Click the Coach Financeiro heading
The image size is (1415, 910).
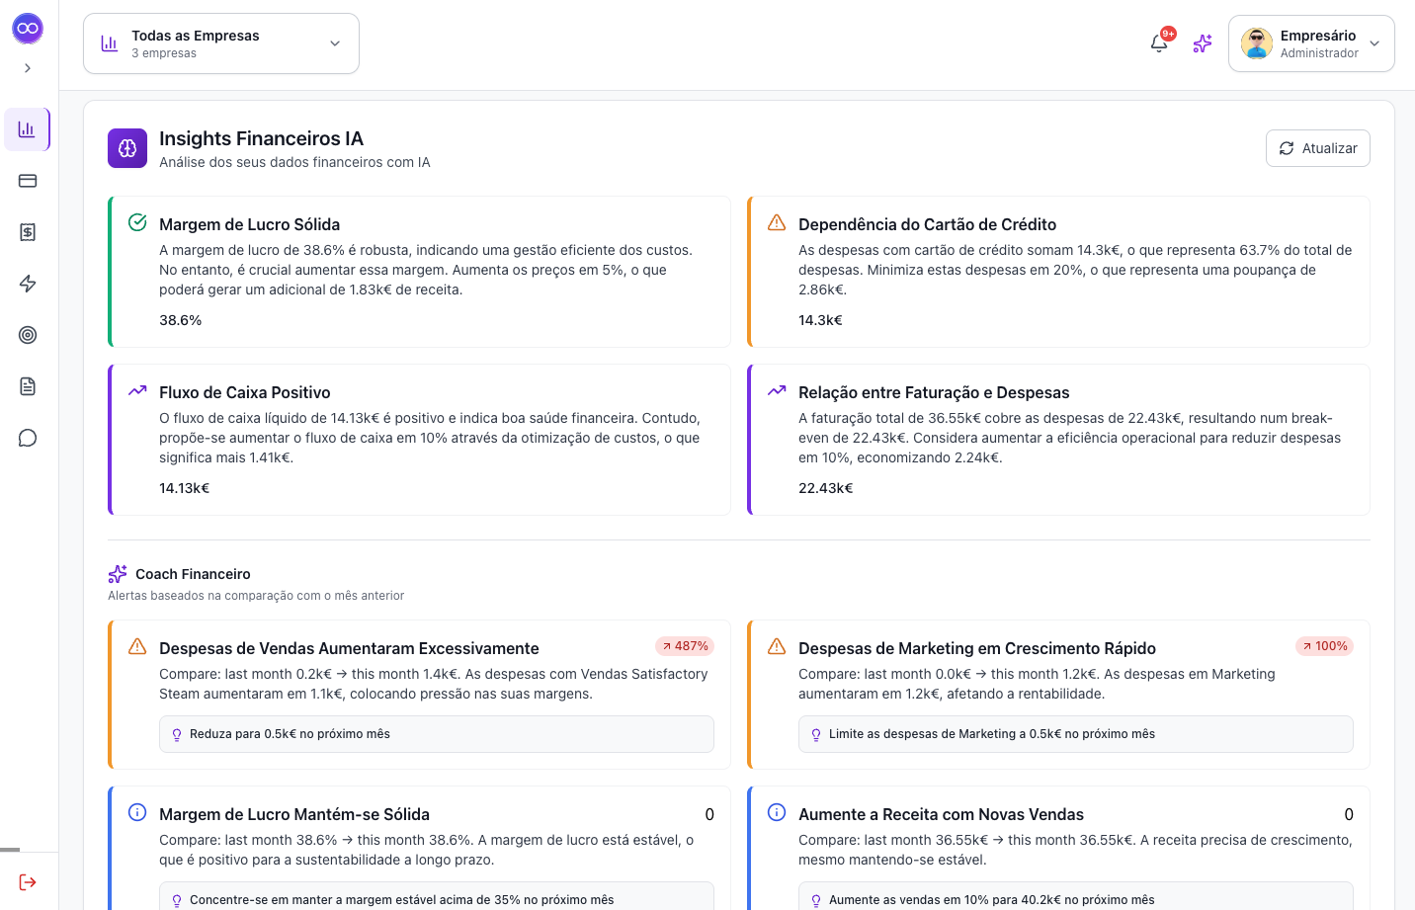coord(193,574)
